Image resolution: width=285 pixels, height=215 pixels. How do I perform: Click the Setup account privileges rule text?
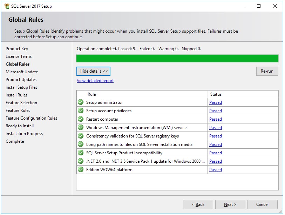click(109, 111)
